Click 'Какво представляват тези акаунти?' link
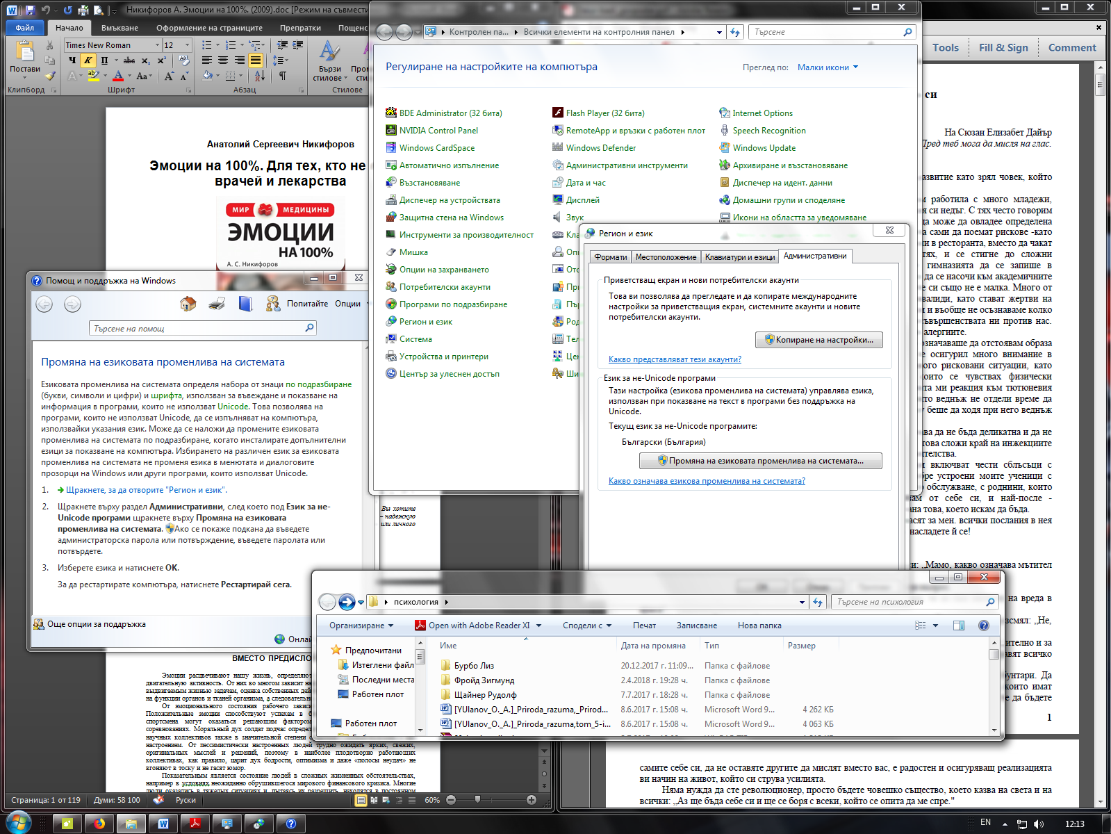Screen dimensions: 1111x834 click(x=675, y=359)
